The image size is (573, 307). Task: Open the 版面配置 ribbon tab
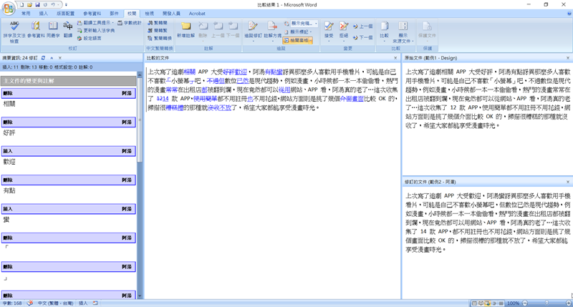(x=65, y=14)
